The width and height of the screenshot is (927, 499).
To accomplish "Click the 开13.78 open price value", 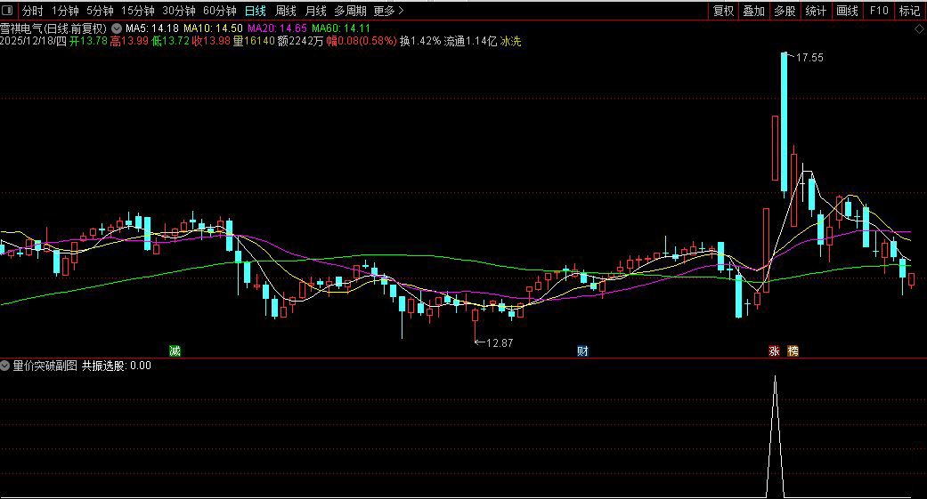I will [x=88, y=41].
